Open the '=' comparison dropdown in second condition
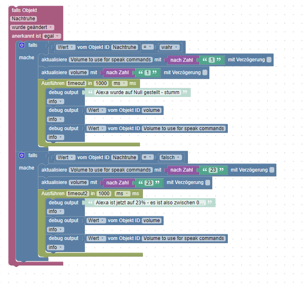Image resolution: width=307 pixels, height=286 pixels. [x=147, y=158]
